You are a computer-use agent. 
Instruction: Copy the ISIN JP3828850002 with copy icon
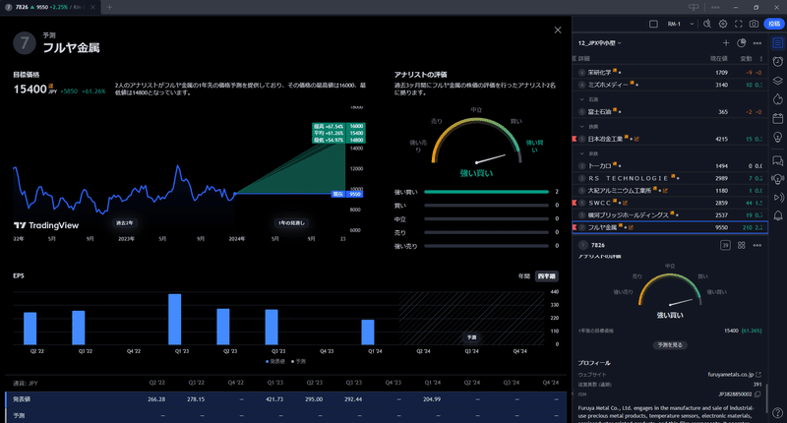click(757, 393)
